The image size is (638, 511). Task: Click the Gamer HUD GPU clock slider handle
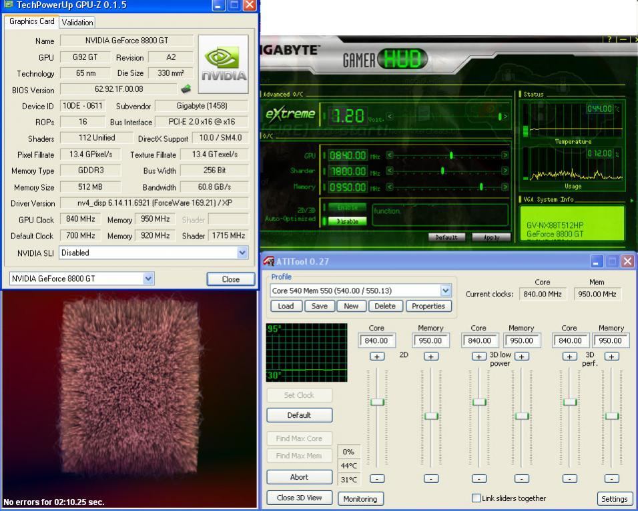[451, 155]
